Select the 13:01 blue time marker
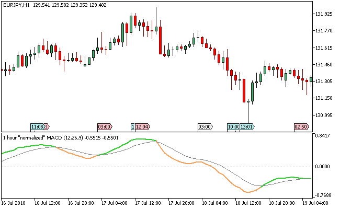This screenshot has height=209, width=340. [247, 126]
